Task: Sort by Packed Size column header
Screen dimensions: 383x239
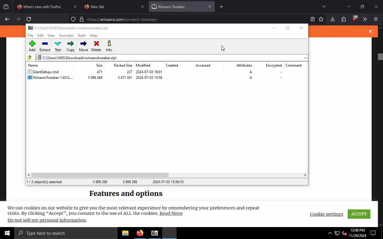Action: tap(119, 65)
